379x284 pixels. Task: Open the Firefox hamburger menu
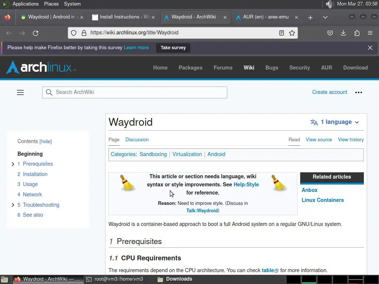click(x=370, y=33)
